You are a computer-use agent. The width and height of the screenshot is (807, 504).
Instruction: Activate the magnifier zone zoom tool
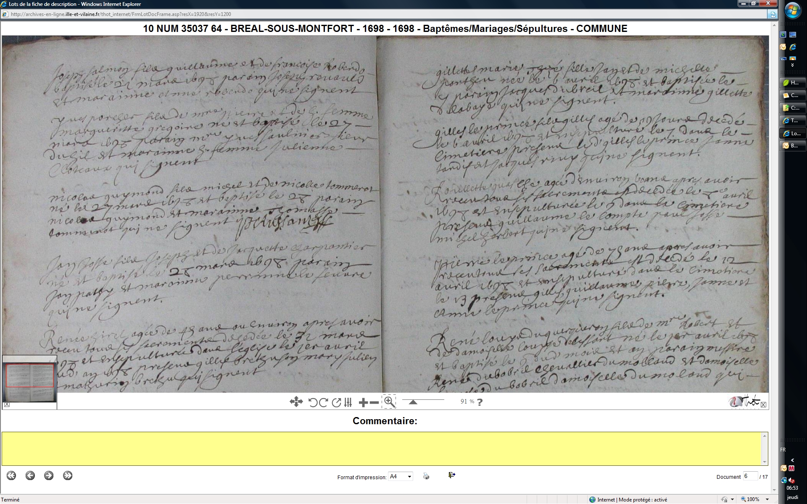point(389,402)
